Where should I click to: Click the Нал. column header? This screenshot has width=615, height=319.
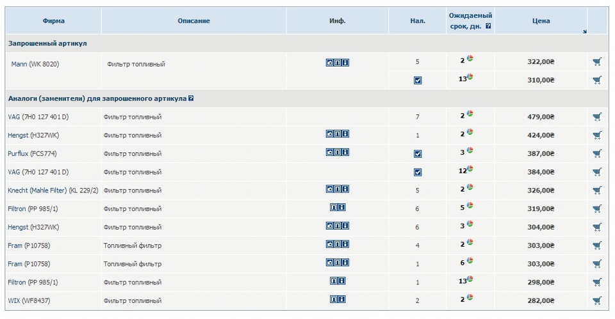coord(417,21)
